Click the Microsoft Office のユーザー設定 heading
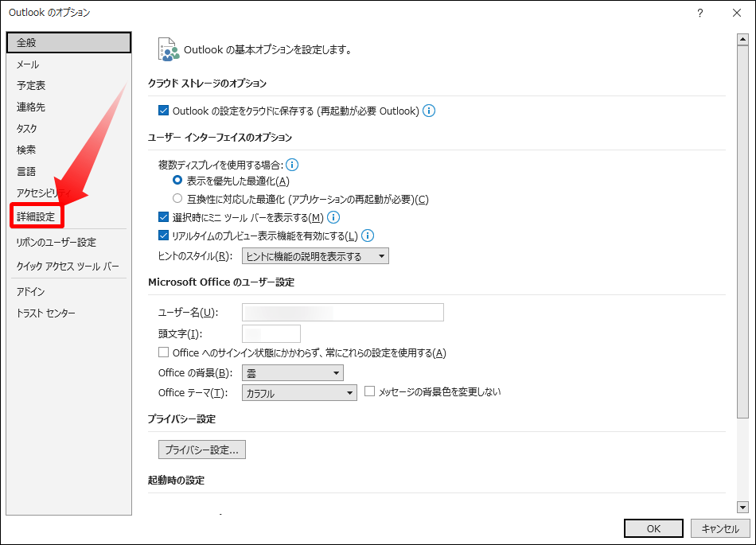756x545 pixels. [221, 282]
